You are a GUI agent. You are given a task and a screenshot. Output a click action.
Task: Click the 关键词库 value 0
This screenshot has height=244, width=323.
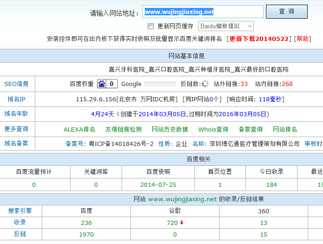tap(96, 185)
